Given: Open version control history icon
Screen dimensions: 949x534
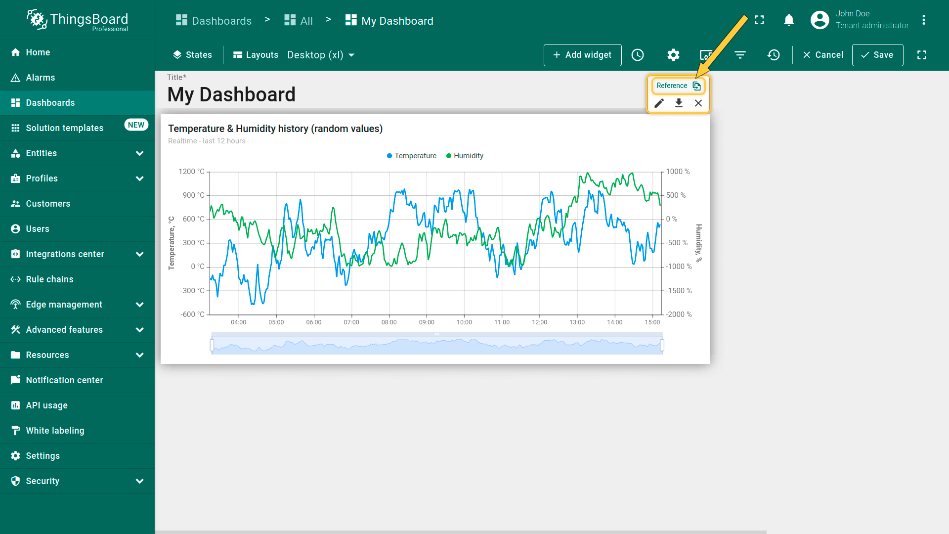Looking at the screenshot, I should [774, 55].
